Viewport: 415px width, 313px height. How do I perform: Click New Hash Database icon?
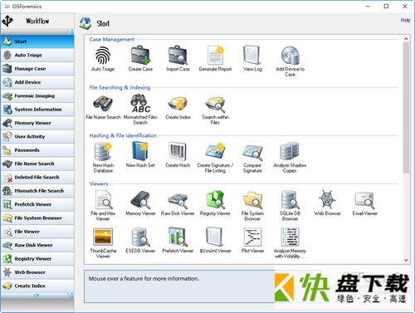coord(103,151)
